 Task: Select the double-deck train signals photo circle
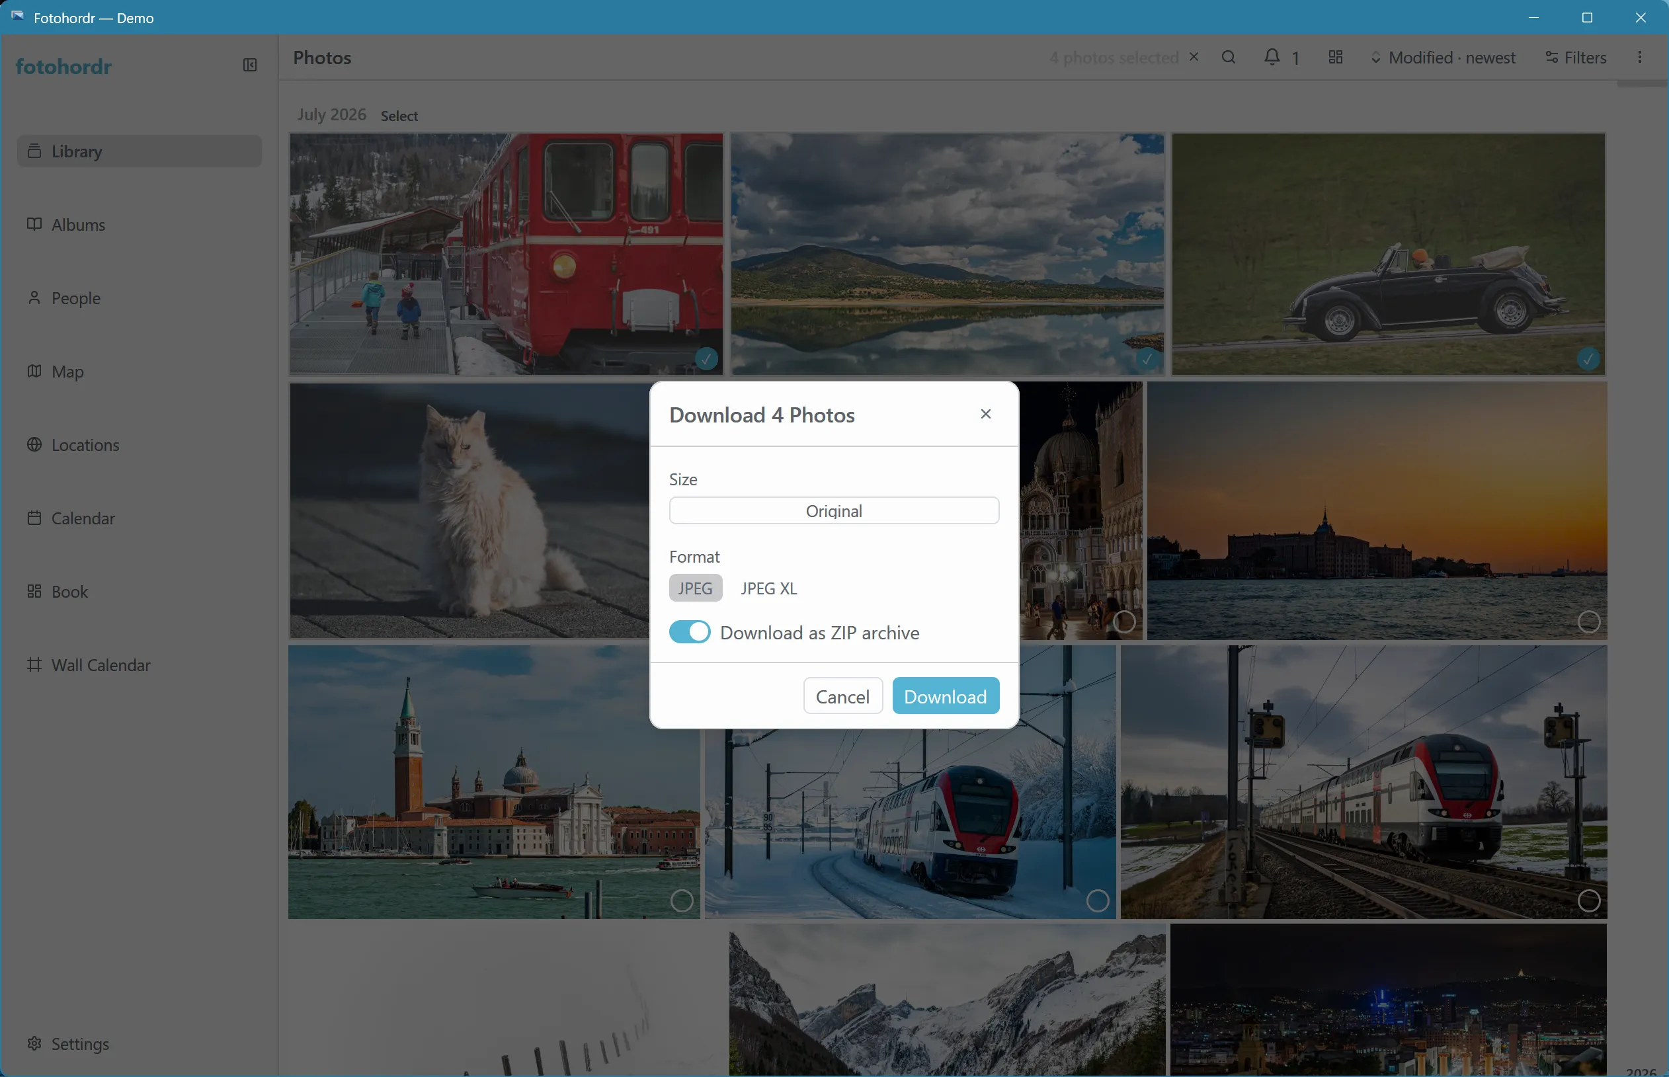click(x=1589, y=900)
